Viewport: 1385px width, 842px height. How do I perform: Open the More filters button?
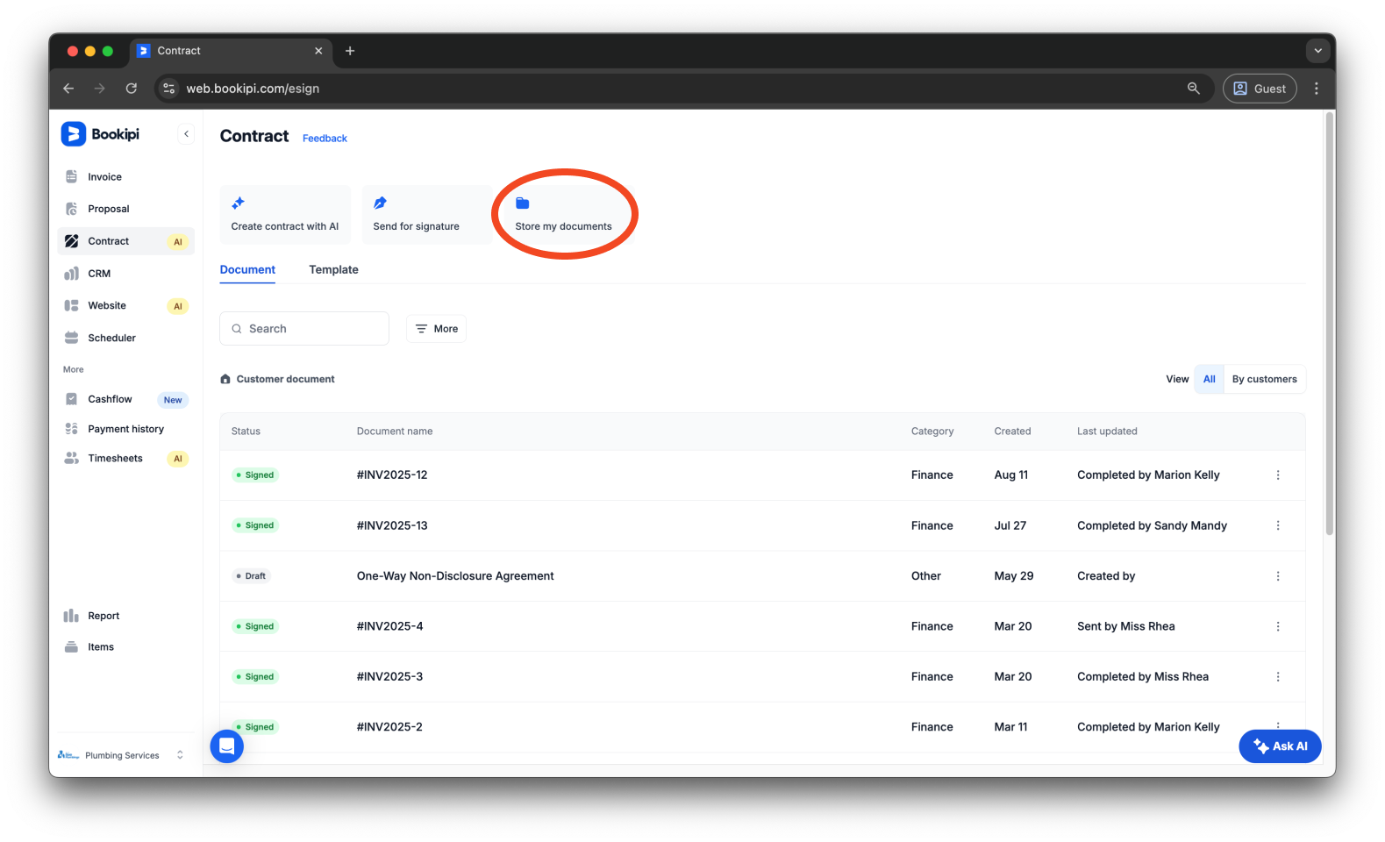pos(436,329)
